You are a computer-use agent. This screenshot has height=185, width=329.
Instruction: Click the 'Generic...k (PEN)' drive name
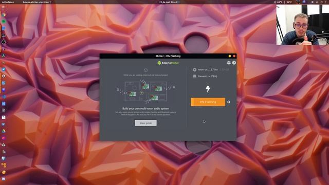point(208,76)
